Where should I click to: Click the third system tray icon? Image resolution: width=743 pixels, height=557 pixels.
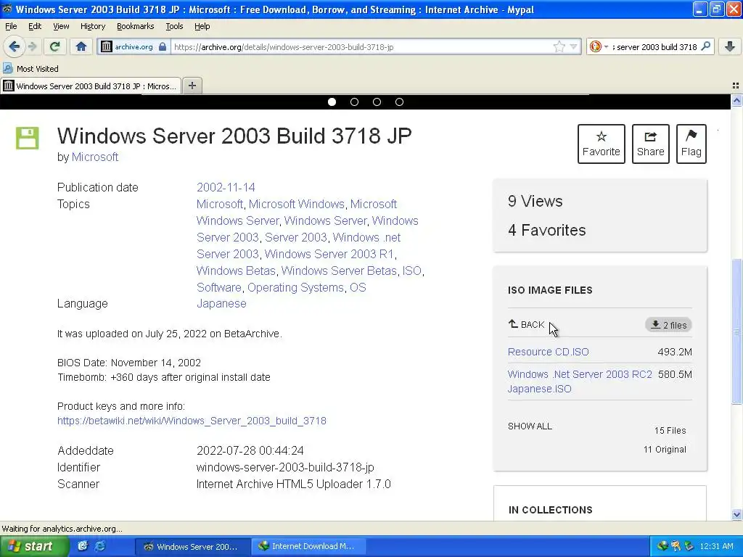point(689,546)
